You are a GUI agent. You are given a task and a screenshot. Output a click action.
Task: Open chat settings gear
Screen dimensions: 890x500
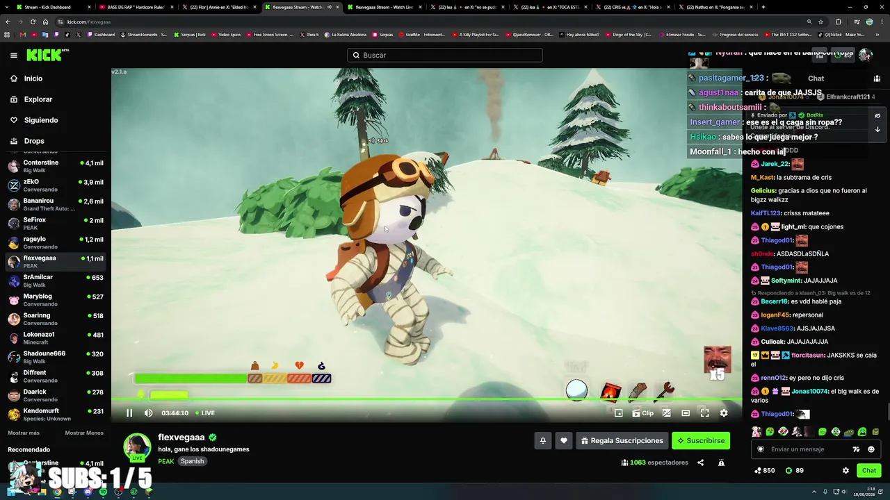click(x=845, y=471)
